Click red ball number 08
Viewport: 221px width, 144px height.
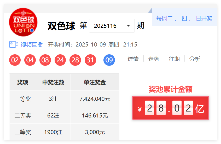[45, 60]
